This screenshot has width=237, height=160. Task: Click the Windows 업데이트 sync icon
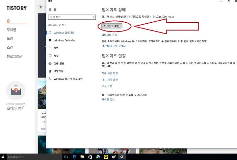coord(50,33)
